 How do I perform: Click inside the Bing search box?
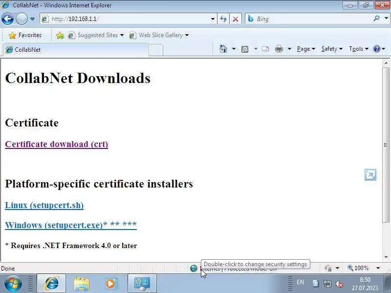coord(309,19)
